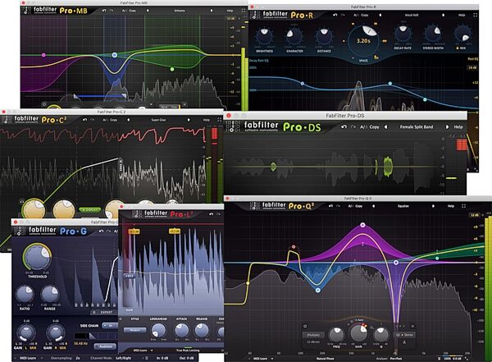Load previous preset arrow in Pro-R
Screen dimensions: 492x362
380,15
